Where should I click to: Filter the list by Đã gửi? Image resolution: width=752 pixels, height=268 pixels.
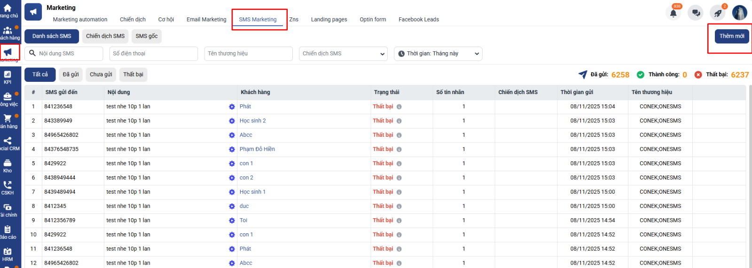(70, 74)
